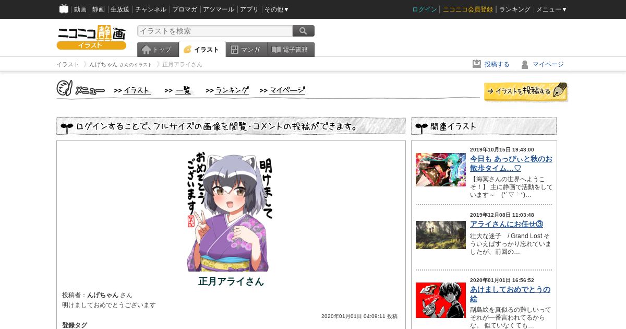Image resolution: width=626 pixels, height=329 pixels.
Task: Click the イラストを投稿する button
Action: [x=526, y=91]
